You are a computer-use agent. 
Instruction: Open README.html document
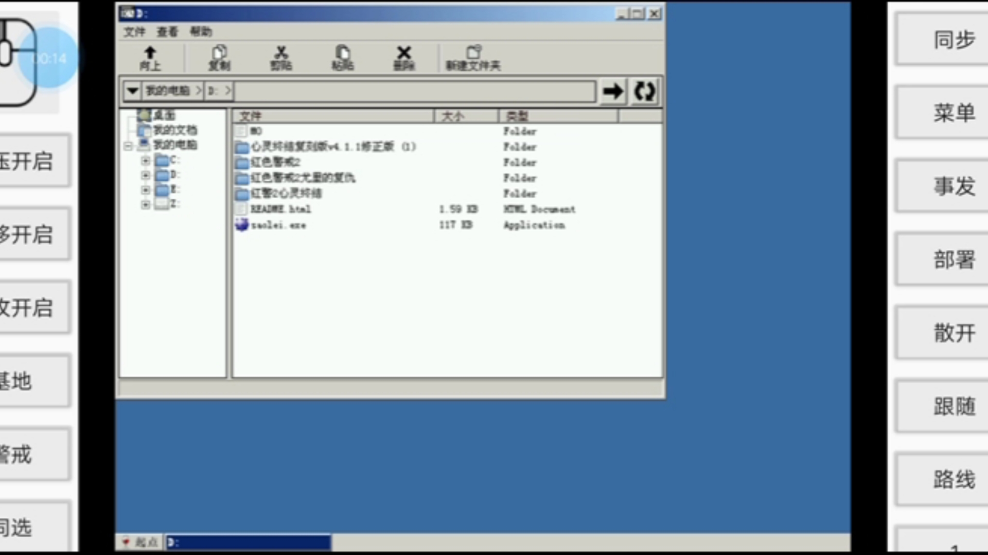coord(280,209)
